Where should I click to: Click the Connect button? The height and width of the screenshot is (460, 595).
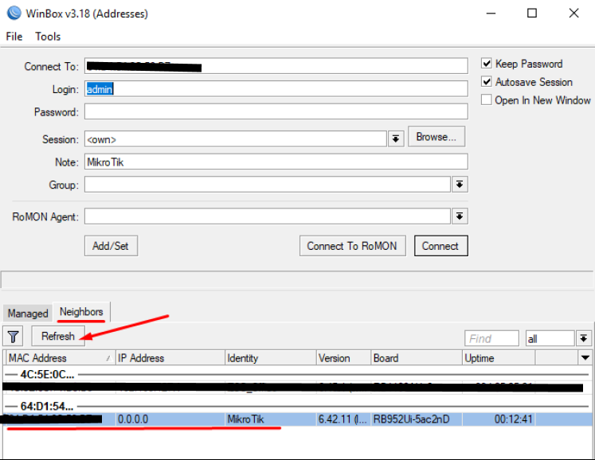pyautogui.click(x=441, y=246)
